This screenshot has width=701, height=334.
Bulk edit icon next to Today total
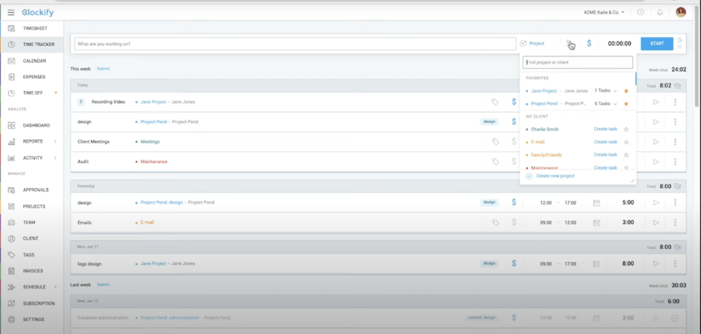click(x=678, y=85)
